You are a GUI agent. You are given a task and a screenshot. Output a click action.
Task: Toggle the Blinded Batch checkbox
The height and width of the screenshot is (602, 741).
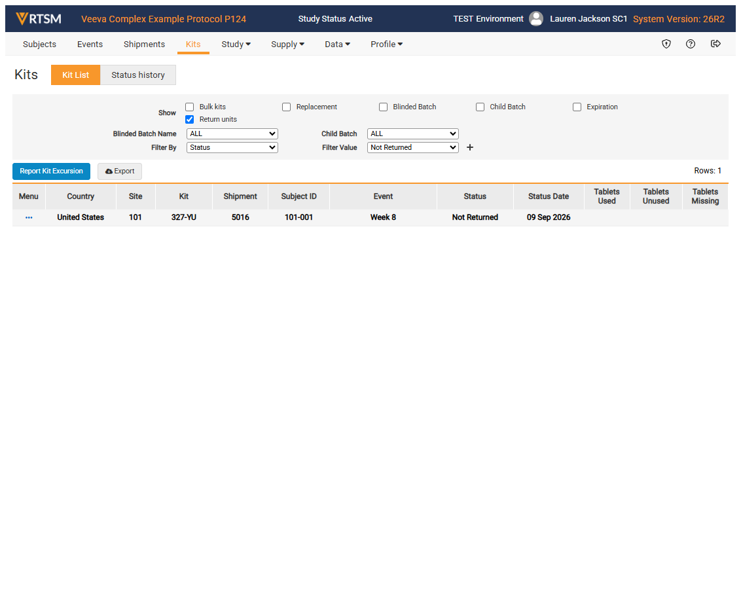tap(383, 107)
